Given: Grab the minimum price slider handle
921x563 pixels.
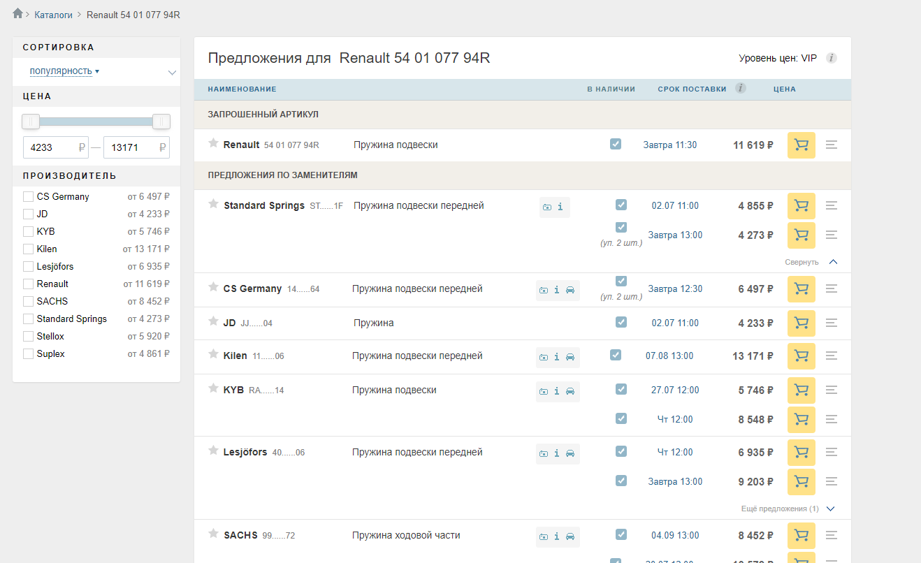Looking at the screenshot, I should pyautogui.click(x=31, y=122).
